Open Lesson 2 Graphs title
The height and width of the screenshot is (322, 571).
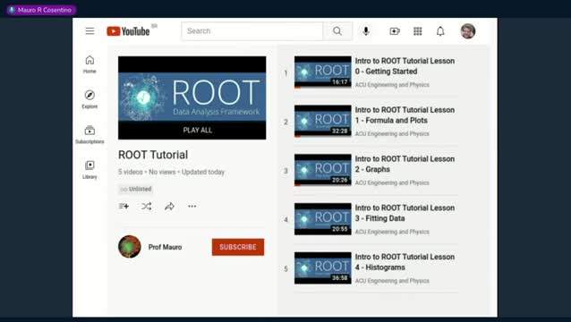[405, 164]
